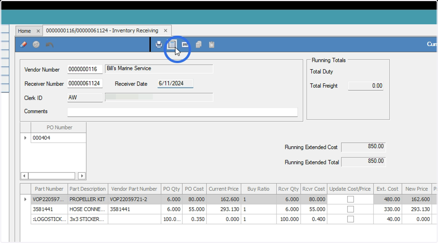
Task: Close the Home tab
Action: [x=38, y=31]
